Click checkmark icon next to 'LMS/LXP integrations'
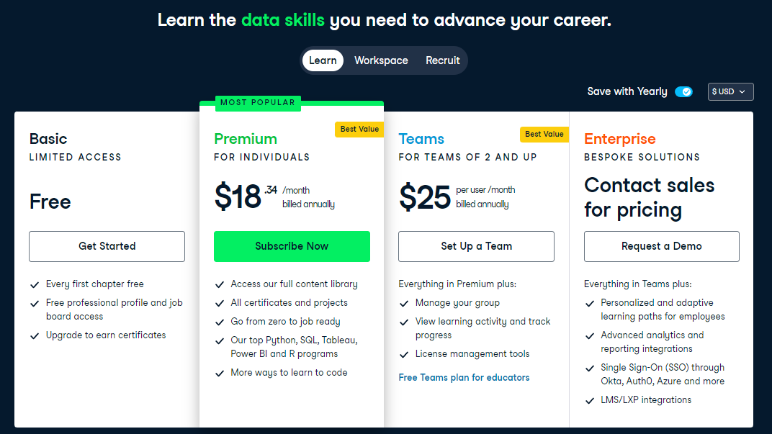Image resolution: width=772 pixels, height=434 pixels. 590,400
